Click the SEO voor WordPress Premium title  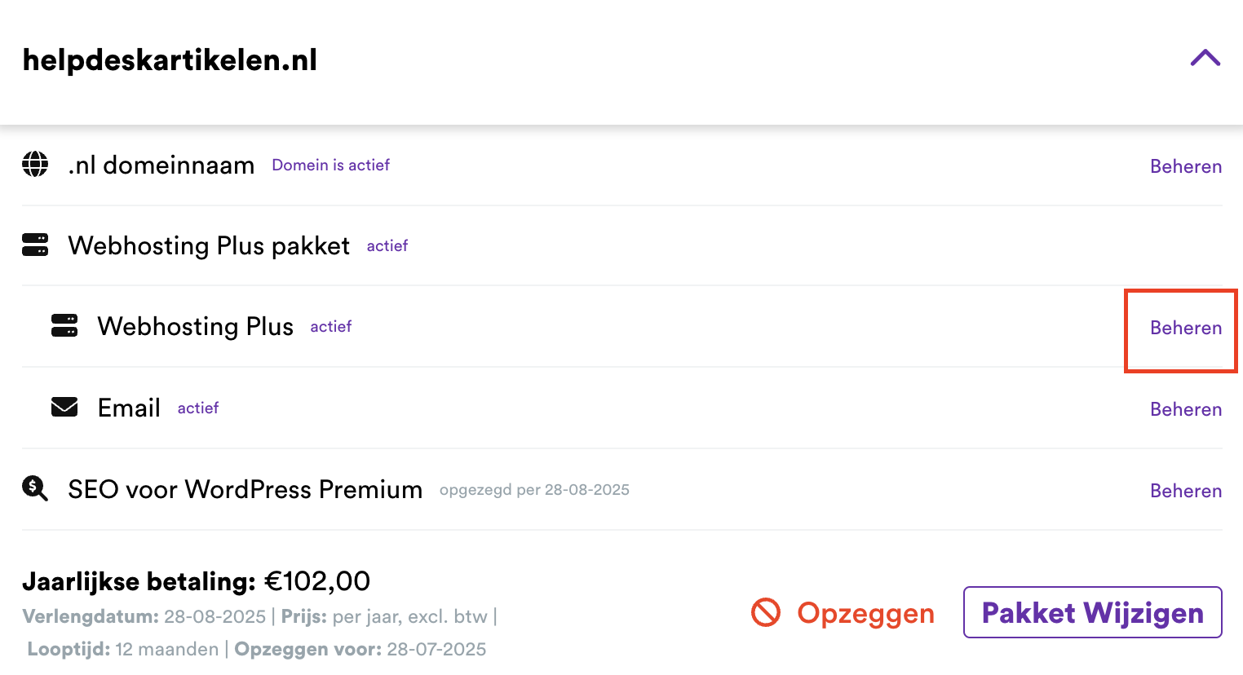(x=245, y=489)
